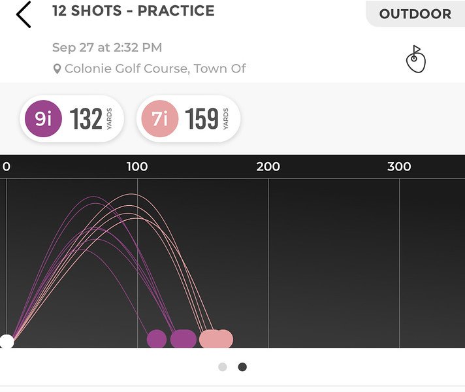Select the second dark page dot
Viewport: 465px width, 392px height.
coord(242,367)
